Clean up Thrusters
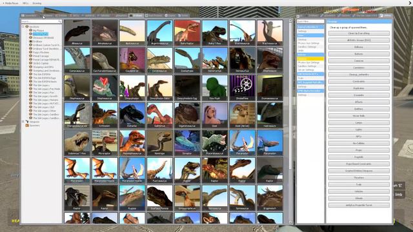Viewport: 413px width, 232px height. click(359, 178)
